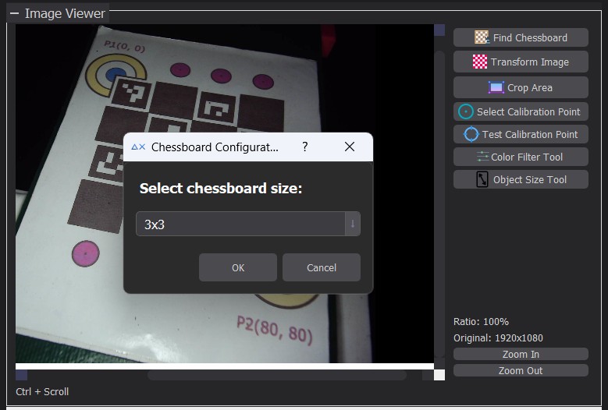Select the Crop Area tool

coord(521,87)
